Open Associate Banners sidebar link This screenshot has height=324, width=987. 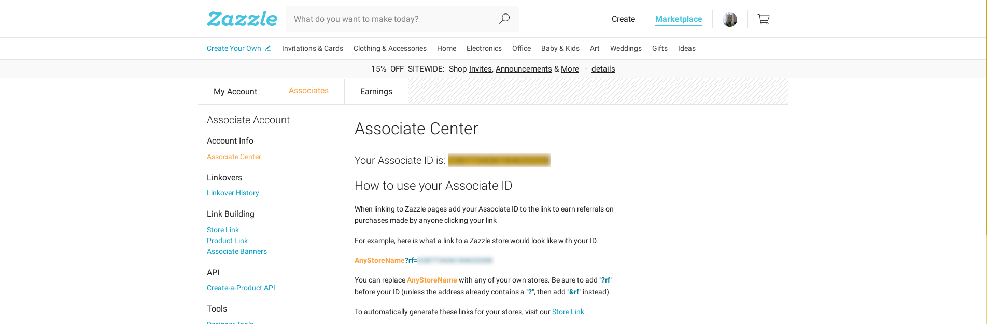click(x=237, y=251)
